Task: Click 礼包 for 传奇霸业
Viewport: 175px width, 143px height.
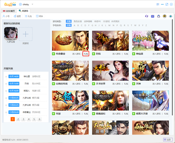Action: click(x=86, y=54)
